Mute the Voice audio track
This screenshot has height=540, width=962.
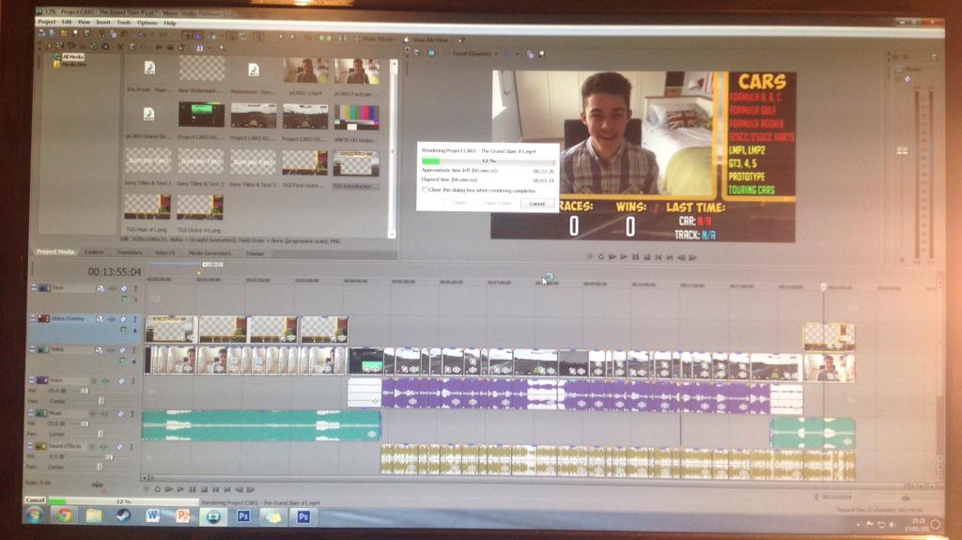tap(121, 381)
